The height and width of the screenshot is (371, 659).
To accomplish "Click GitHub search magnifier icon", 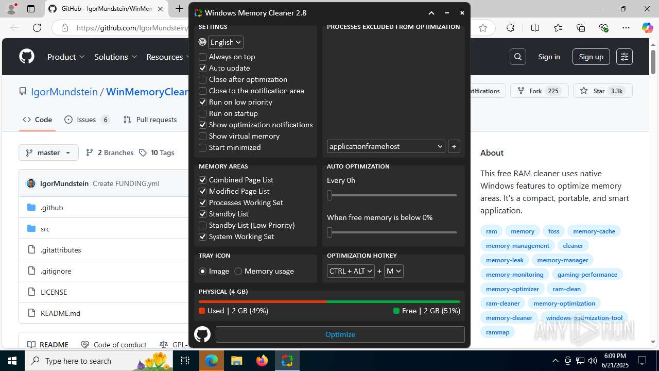I will [x=518, y=57].
